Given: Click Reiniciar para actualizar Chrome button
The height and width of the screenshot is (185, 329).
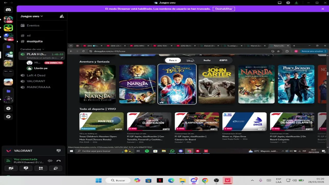Looking at the screenshot, I should [x=314, y=51].
